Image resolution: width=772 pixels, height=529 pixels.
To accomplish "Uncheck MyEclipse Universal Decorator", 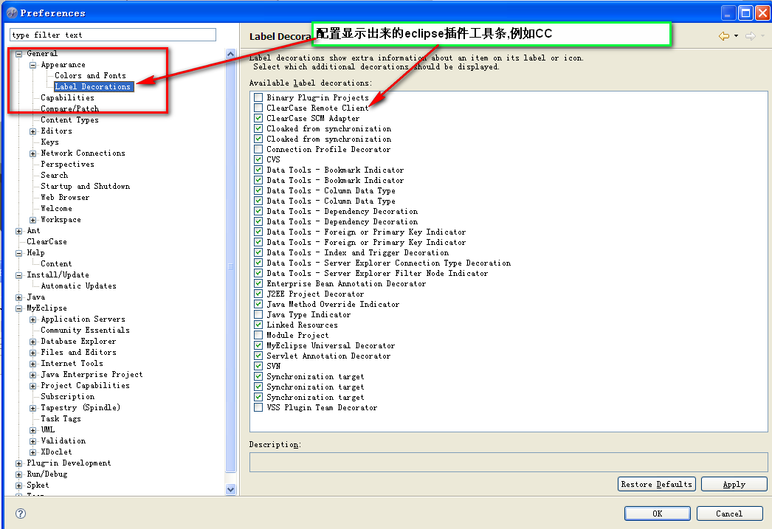I will [258, 345].
